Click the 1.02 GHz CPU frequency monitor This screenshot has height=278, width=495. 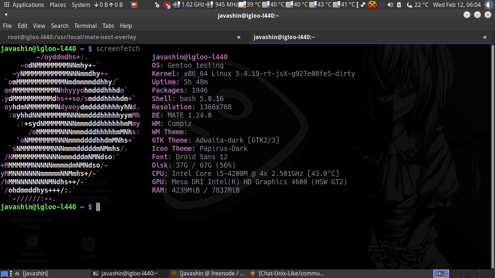[x=188, y=5]
